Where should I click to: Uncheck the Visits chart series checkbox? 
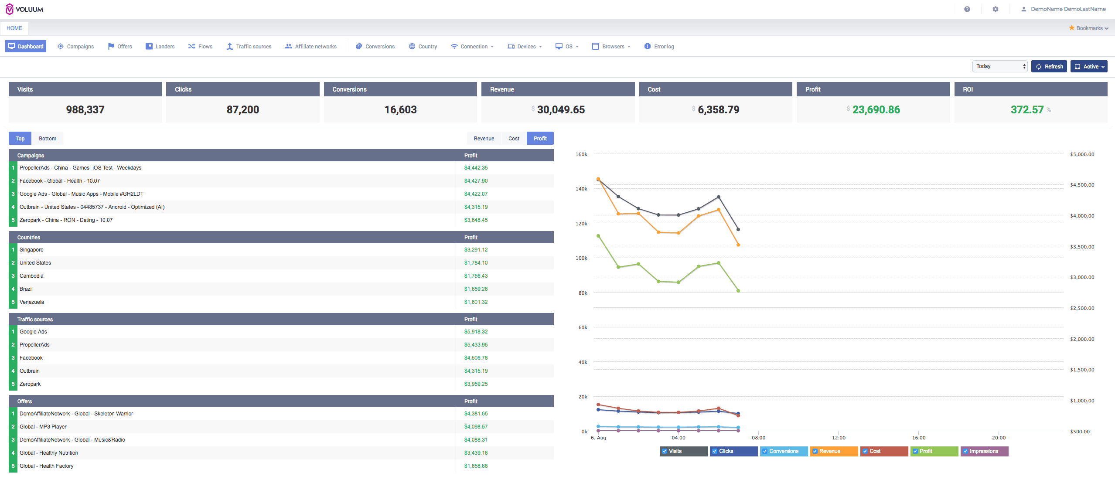[x=664, y=451]
